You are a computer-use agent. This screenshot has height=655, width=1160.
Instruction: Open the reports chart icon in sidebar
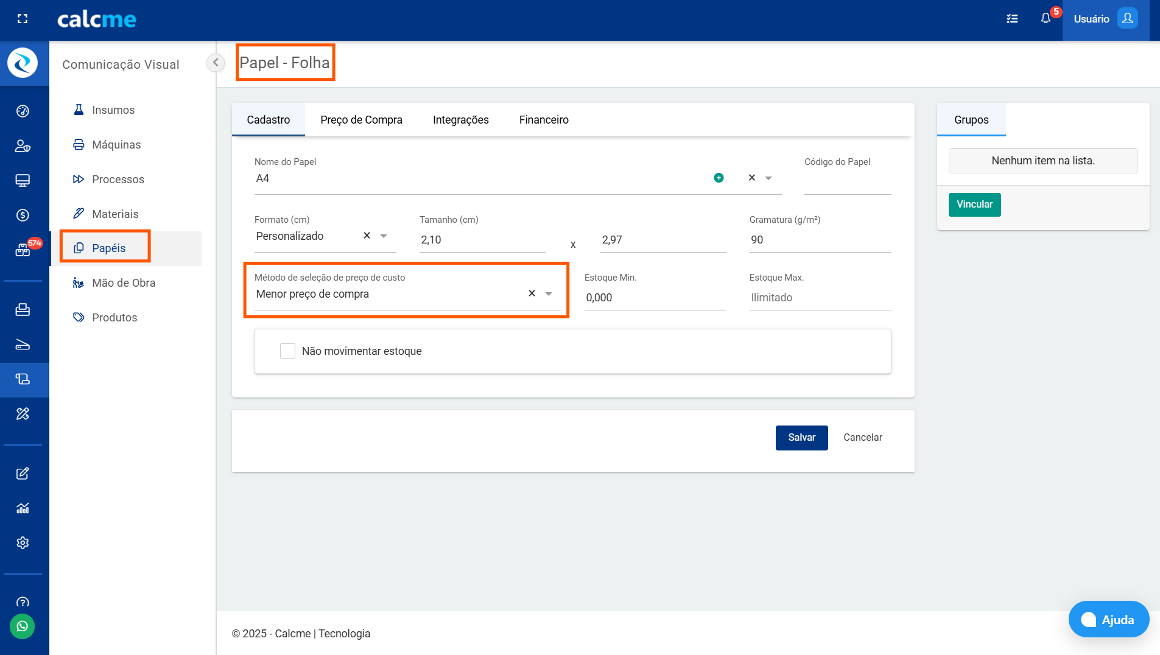coord(23,508)
